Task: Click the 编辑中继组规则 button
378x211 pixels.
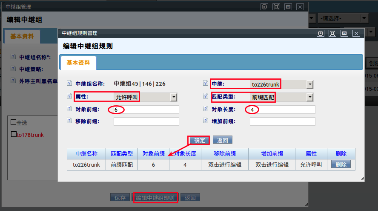Action: (x=155, y=198)
